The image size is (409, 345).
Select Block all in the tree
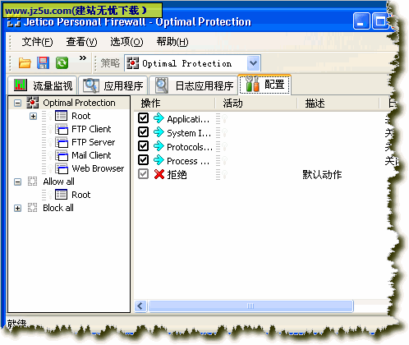(x=58, y=208)
